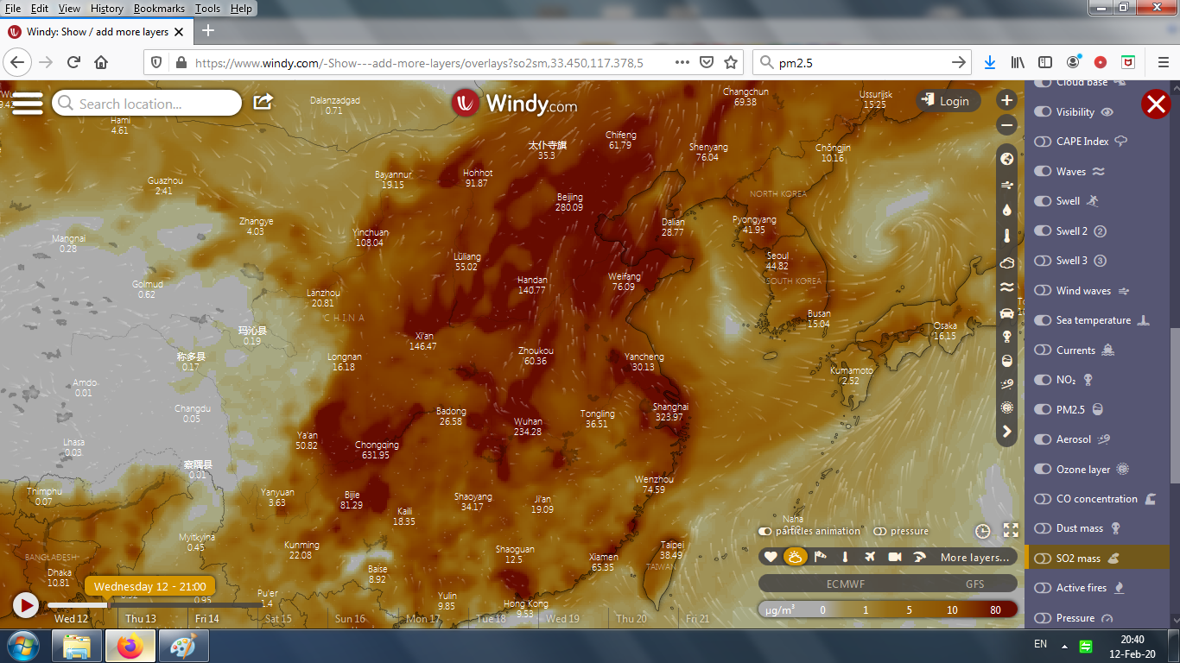
Task: Open the hamburger main menu
Action: pyautogui.click(x=27, y=102)
